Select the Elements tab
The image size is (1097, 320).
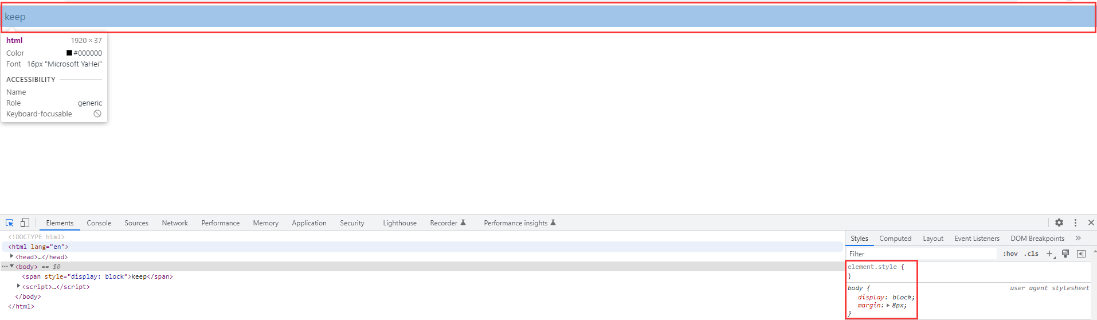pos(60,223)
